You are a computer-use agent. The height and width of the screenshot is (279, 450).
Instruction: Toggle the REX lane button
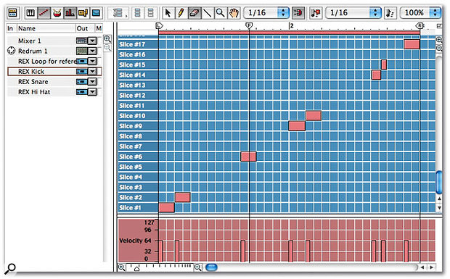44,13
